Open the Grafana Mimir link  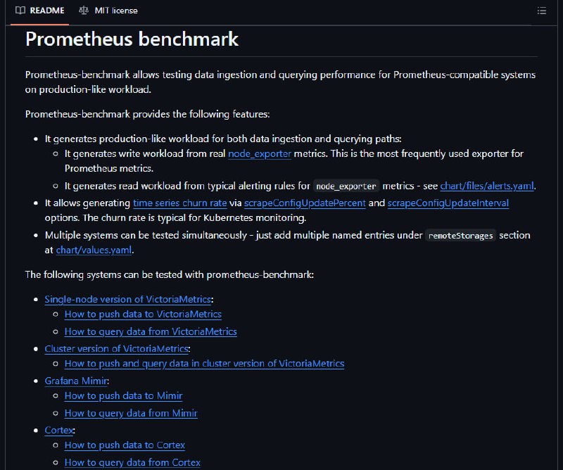[x=76, y=381]
